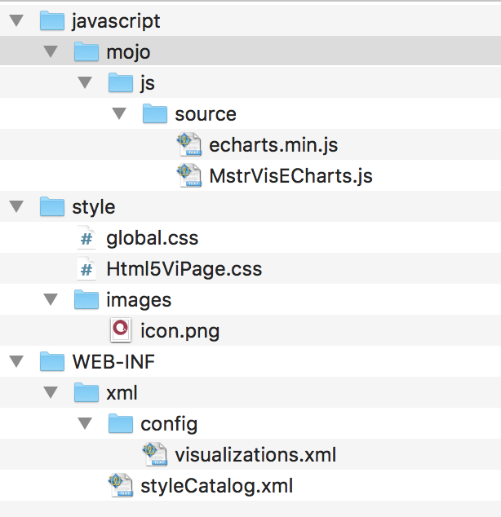Click the global.css hash icon

pos(86,238)
